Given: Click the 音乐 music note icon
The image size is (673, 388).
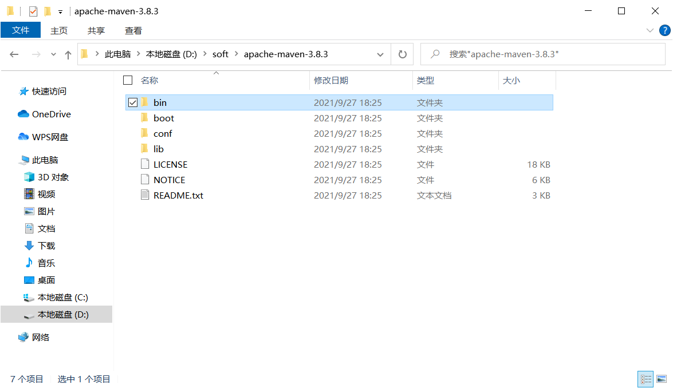Looking at the screenshot, I should click(29, 262).
